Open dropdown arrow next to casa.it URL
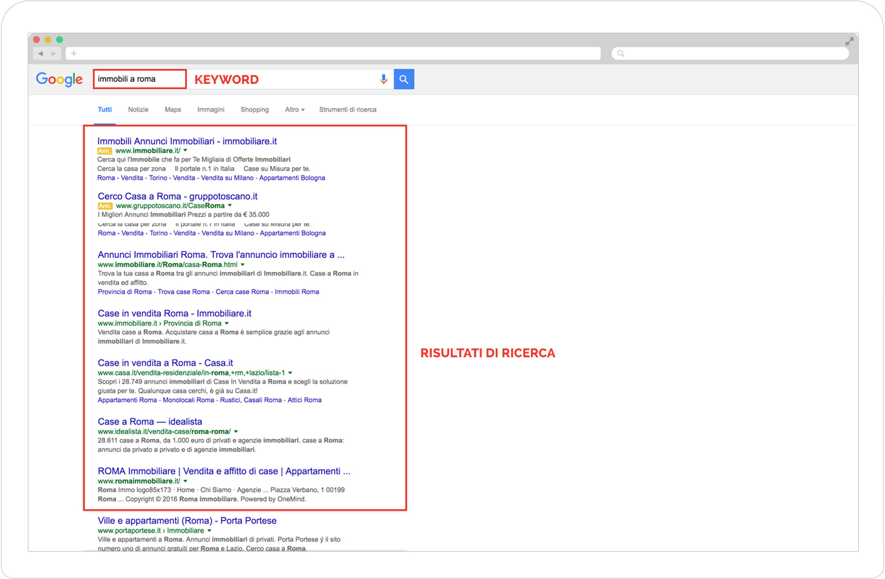The width and height of the screenshot is (885, 579). click(290, 373)
